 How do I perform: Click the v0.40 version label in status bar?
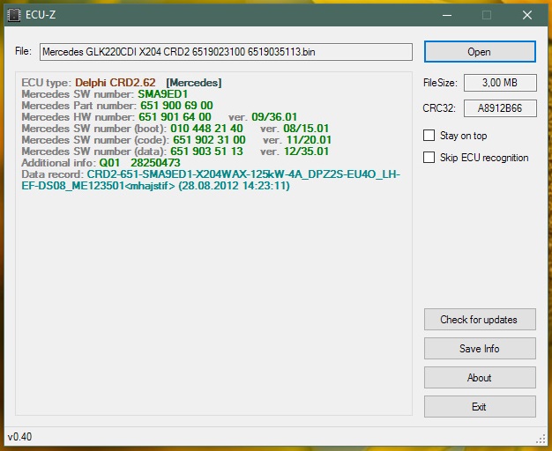[x=19, y=437]
